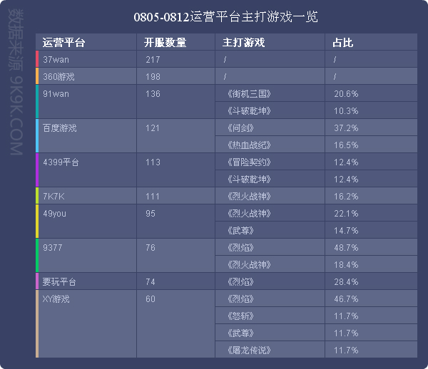Image resolution: width=428 pixels, height=369 pixels.
Task: Click "12.4%" beside 《冒险契约》
Action: (x=346, y=162)
